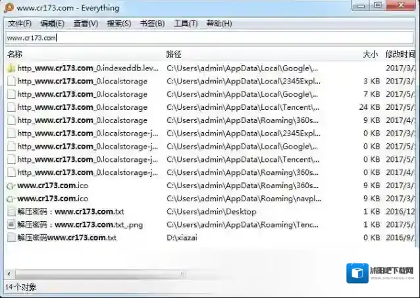Open the 查看(V) menu
This screenshot has height=298, width=420.
coord(86,24)
